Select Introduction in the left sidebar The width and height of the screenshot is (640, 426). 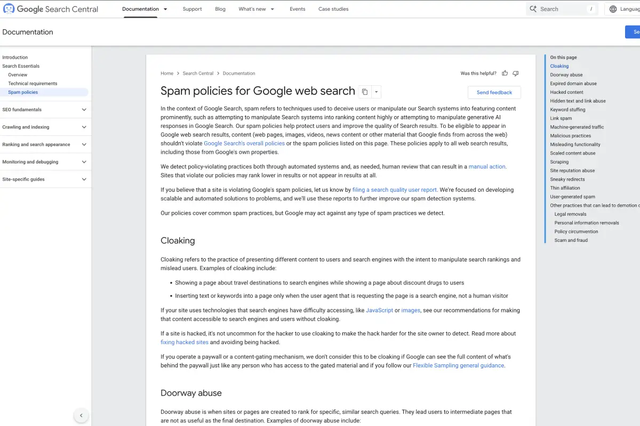(15, 58)
